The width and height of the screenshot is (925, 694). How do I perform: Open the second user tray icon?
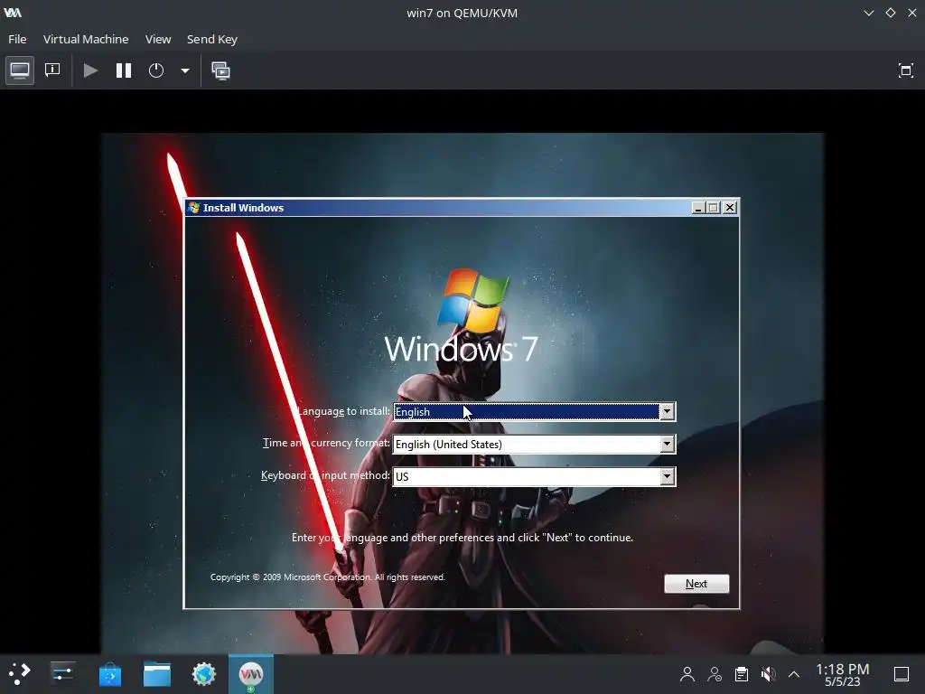pyautogui.click(x=715, y=674)
